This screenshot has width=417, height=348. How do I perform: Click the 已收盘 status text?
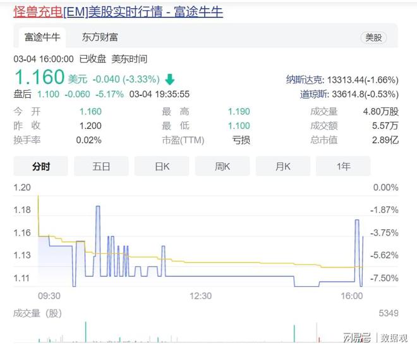point(93,59)
